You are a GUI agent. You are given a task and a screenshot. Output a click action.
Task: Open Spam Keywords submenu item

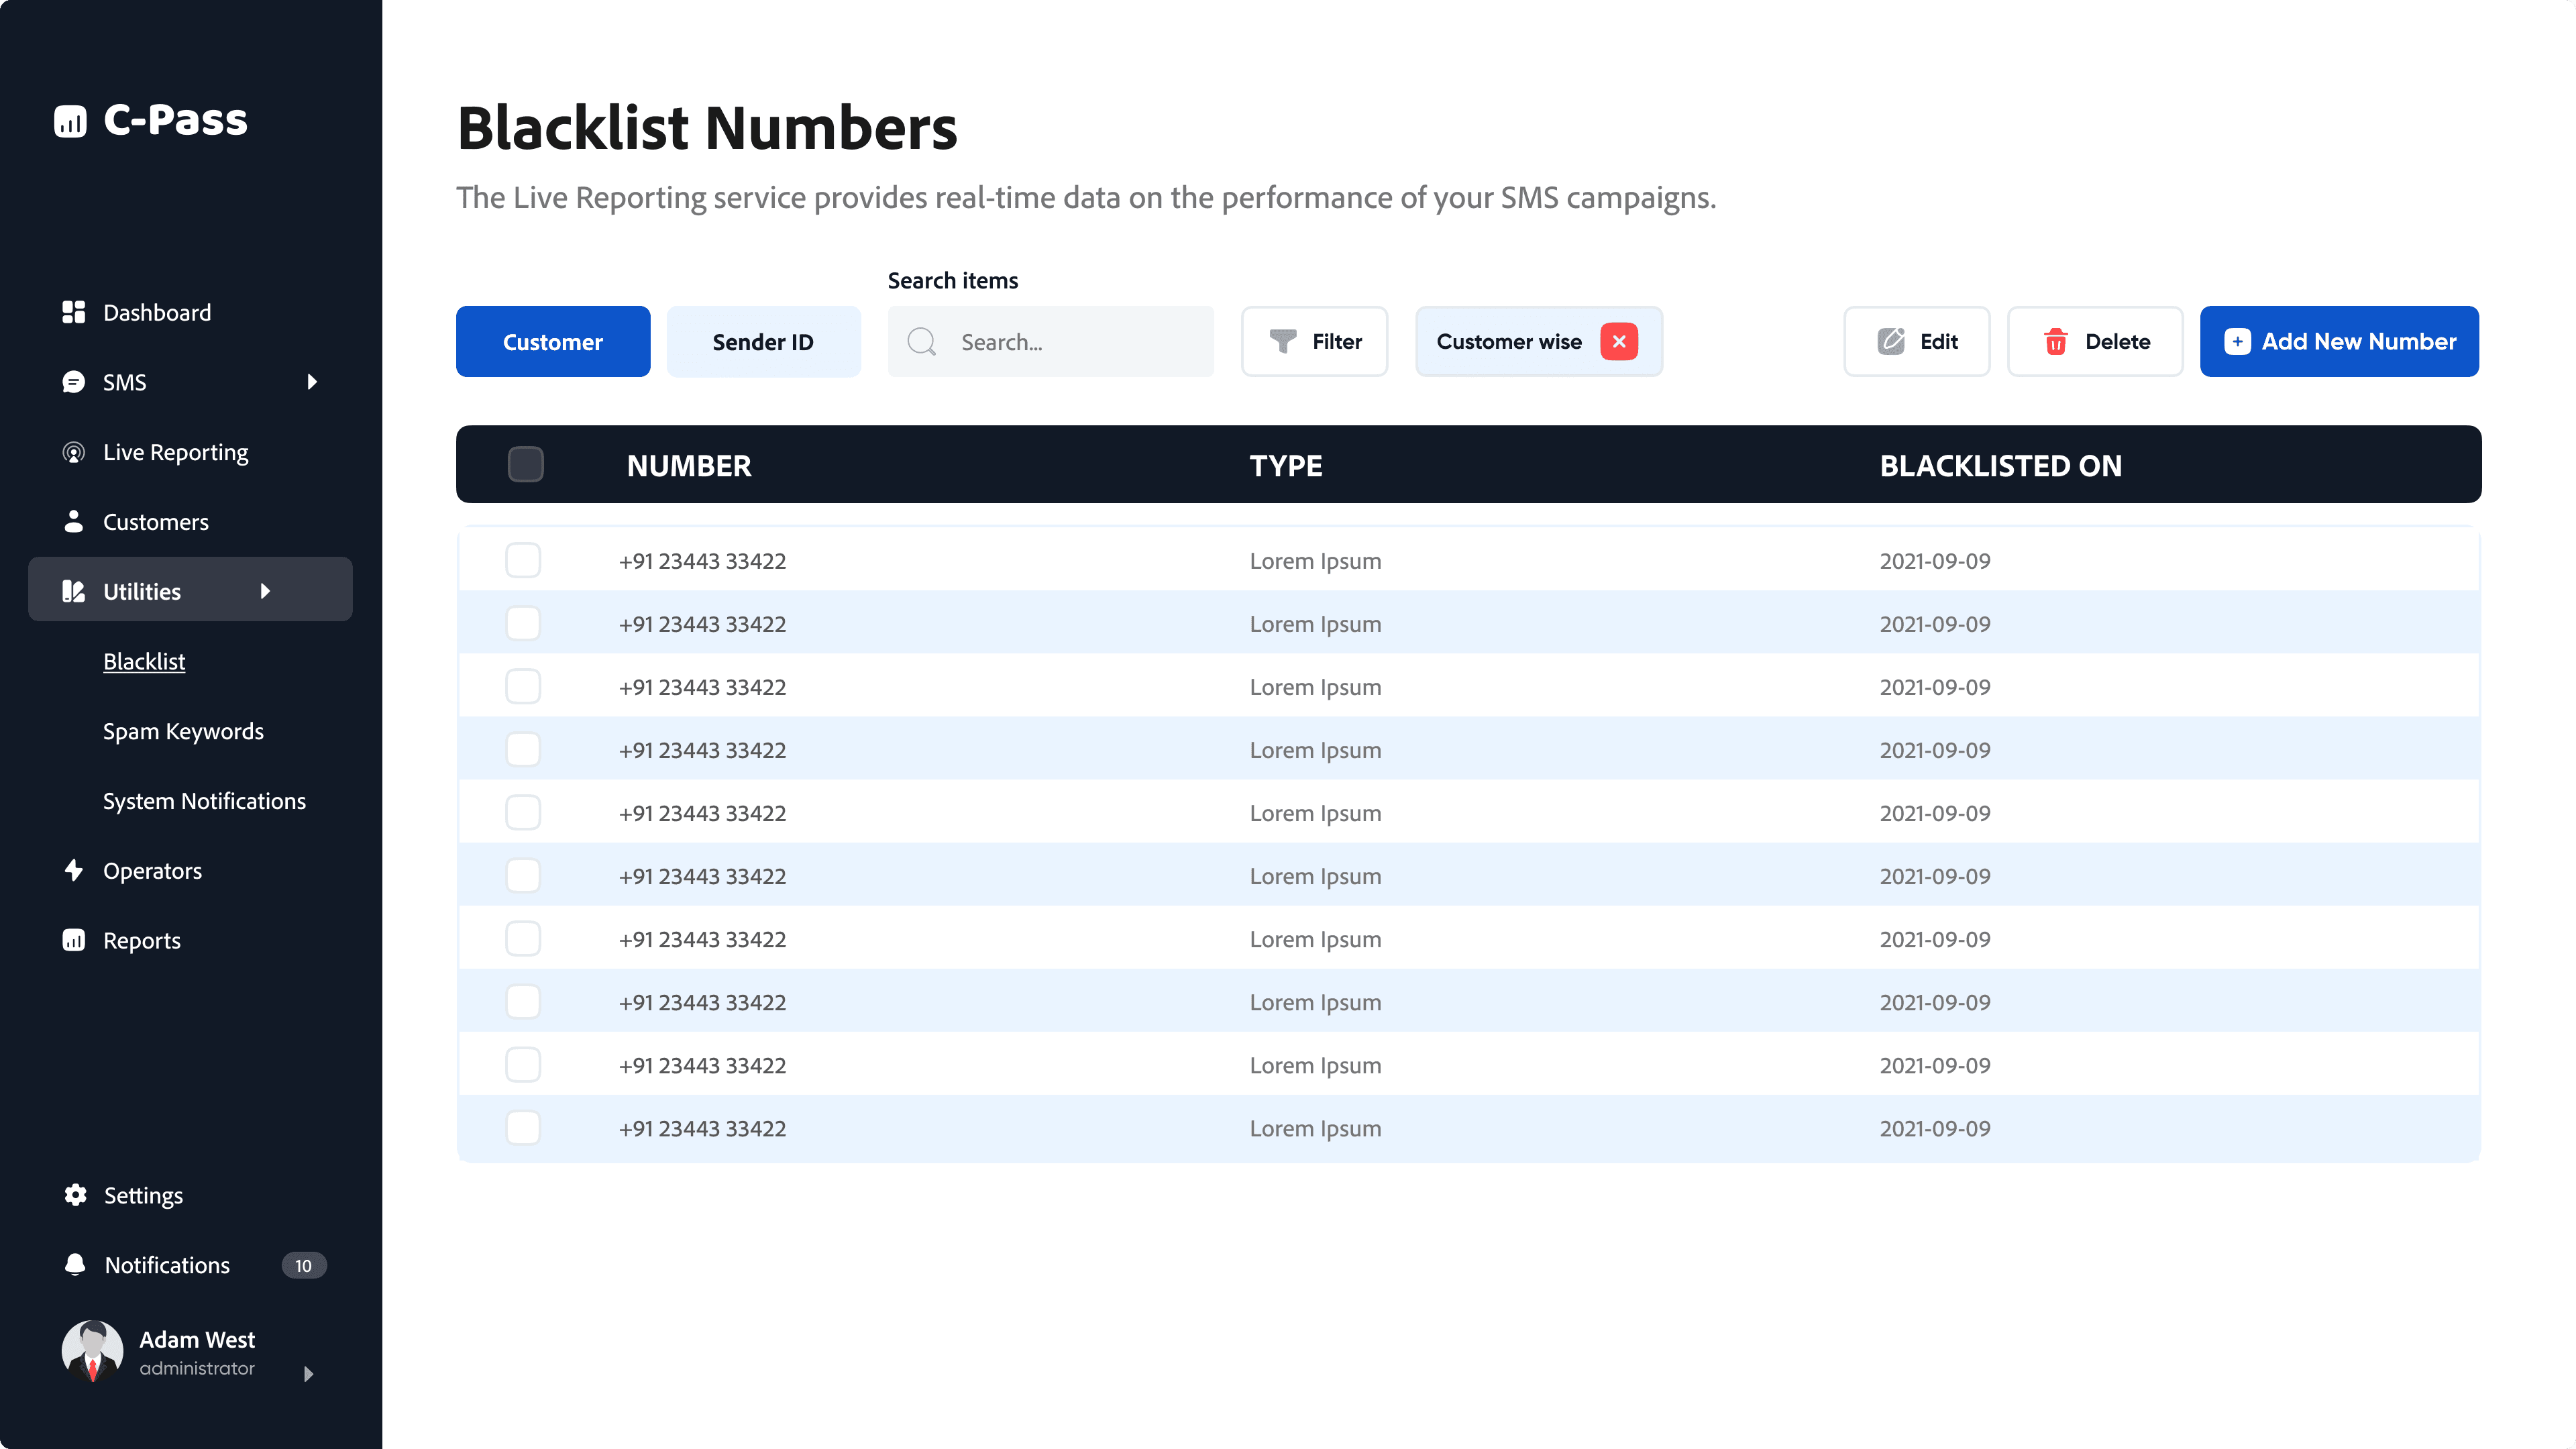point(183,731)
